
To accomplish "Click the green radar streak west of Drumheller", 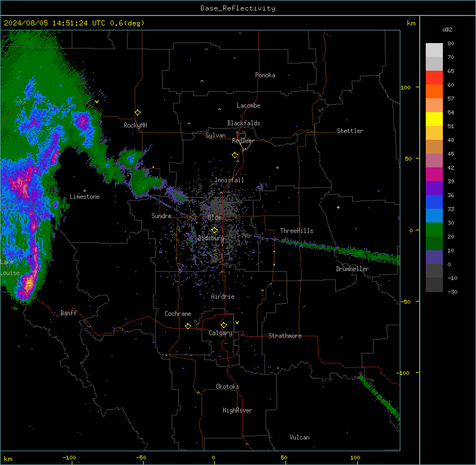I will click(x=340, y=250).
